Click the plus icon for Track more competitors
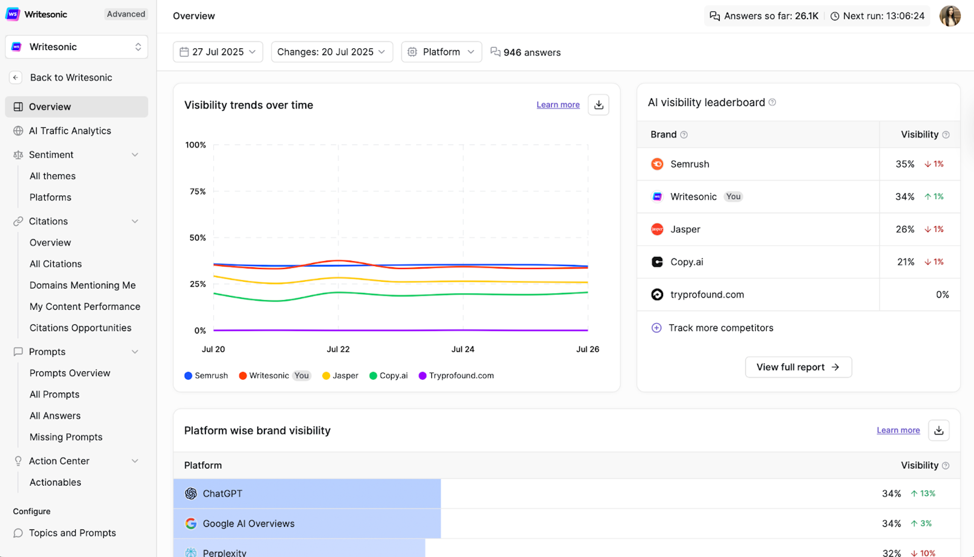The height and width of the screenshot is (557, 974). (656, 328)
